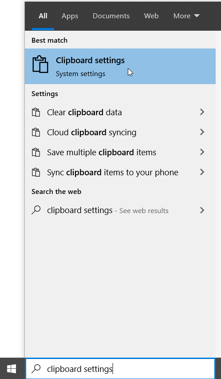Switch to the Web tab
This screenshot has width=221, height=379.
coord(151,16)
